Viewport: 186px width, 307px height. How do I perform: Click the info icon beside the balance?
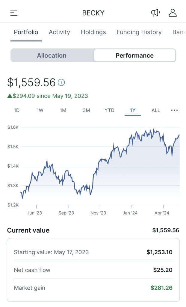[x=61, y=82]
